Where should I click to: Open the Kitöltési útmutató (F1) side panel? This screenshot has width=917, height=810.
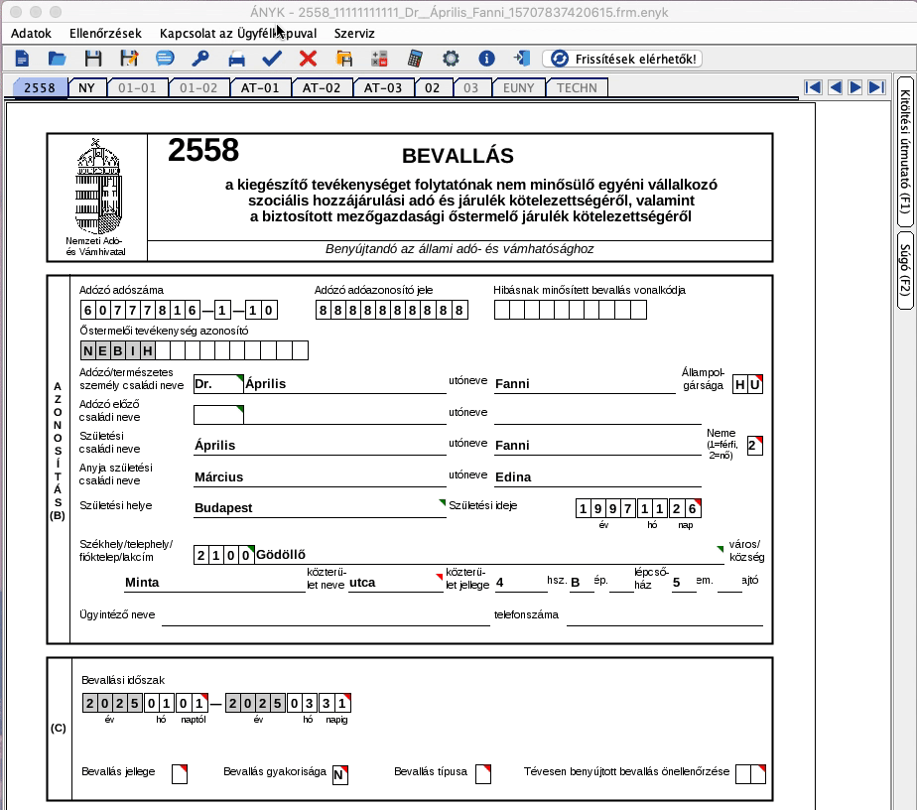click(905, 150)
